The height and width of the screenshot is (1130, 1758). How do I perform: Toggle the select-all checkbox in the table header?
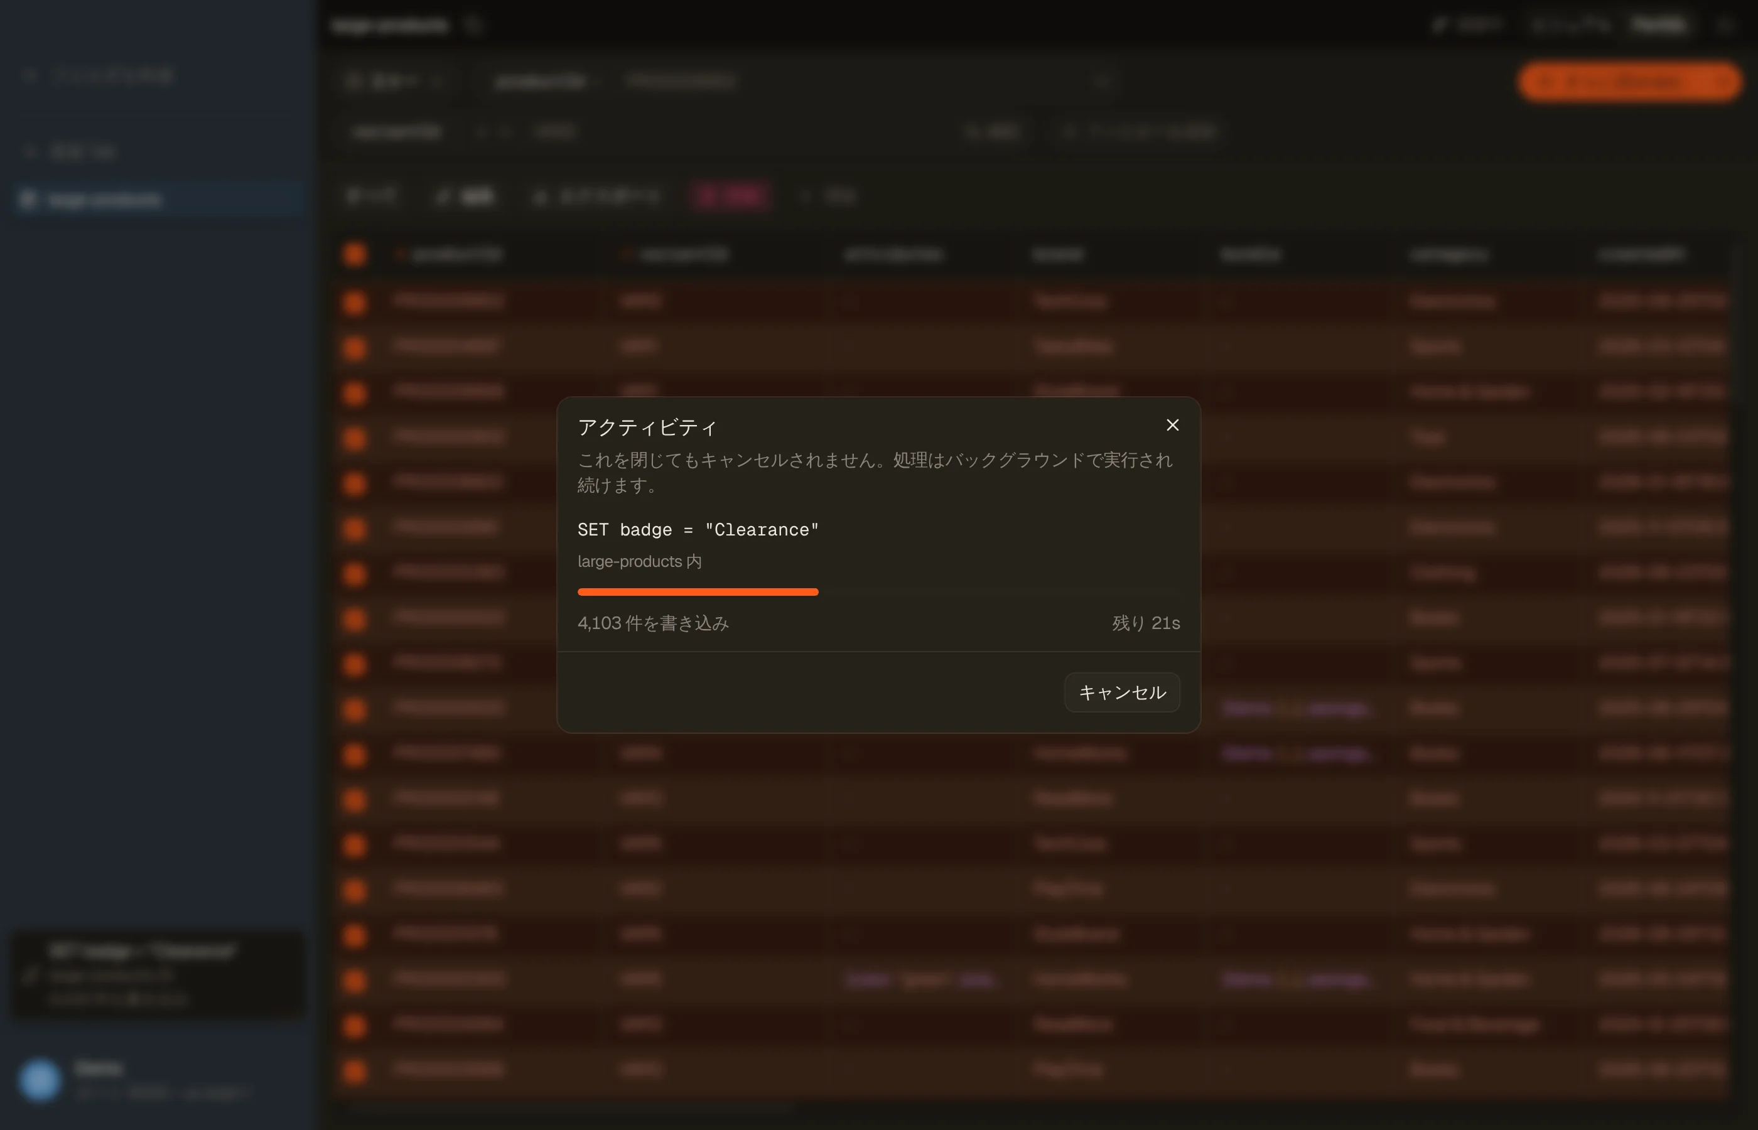pos(354,255)
